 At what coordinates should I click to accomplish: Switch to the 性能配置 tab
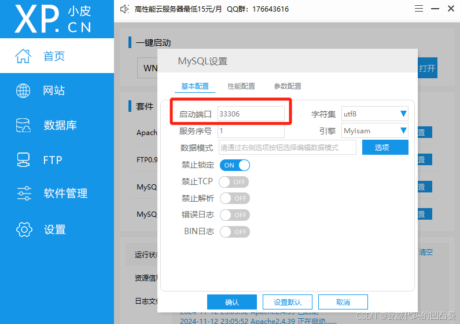coord(241,86)
